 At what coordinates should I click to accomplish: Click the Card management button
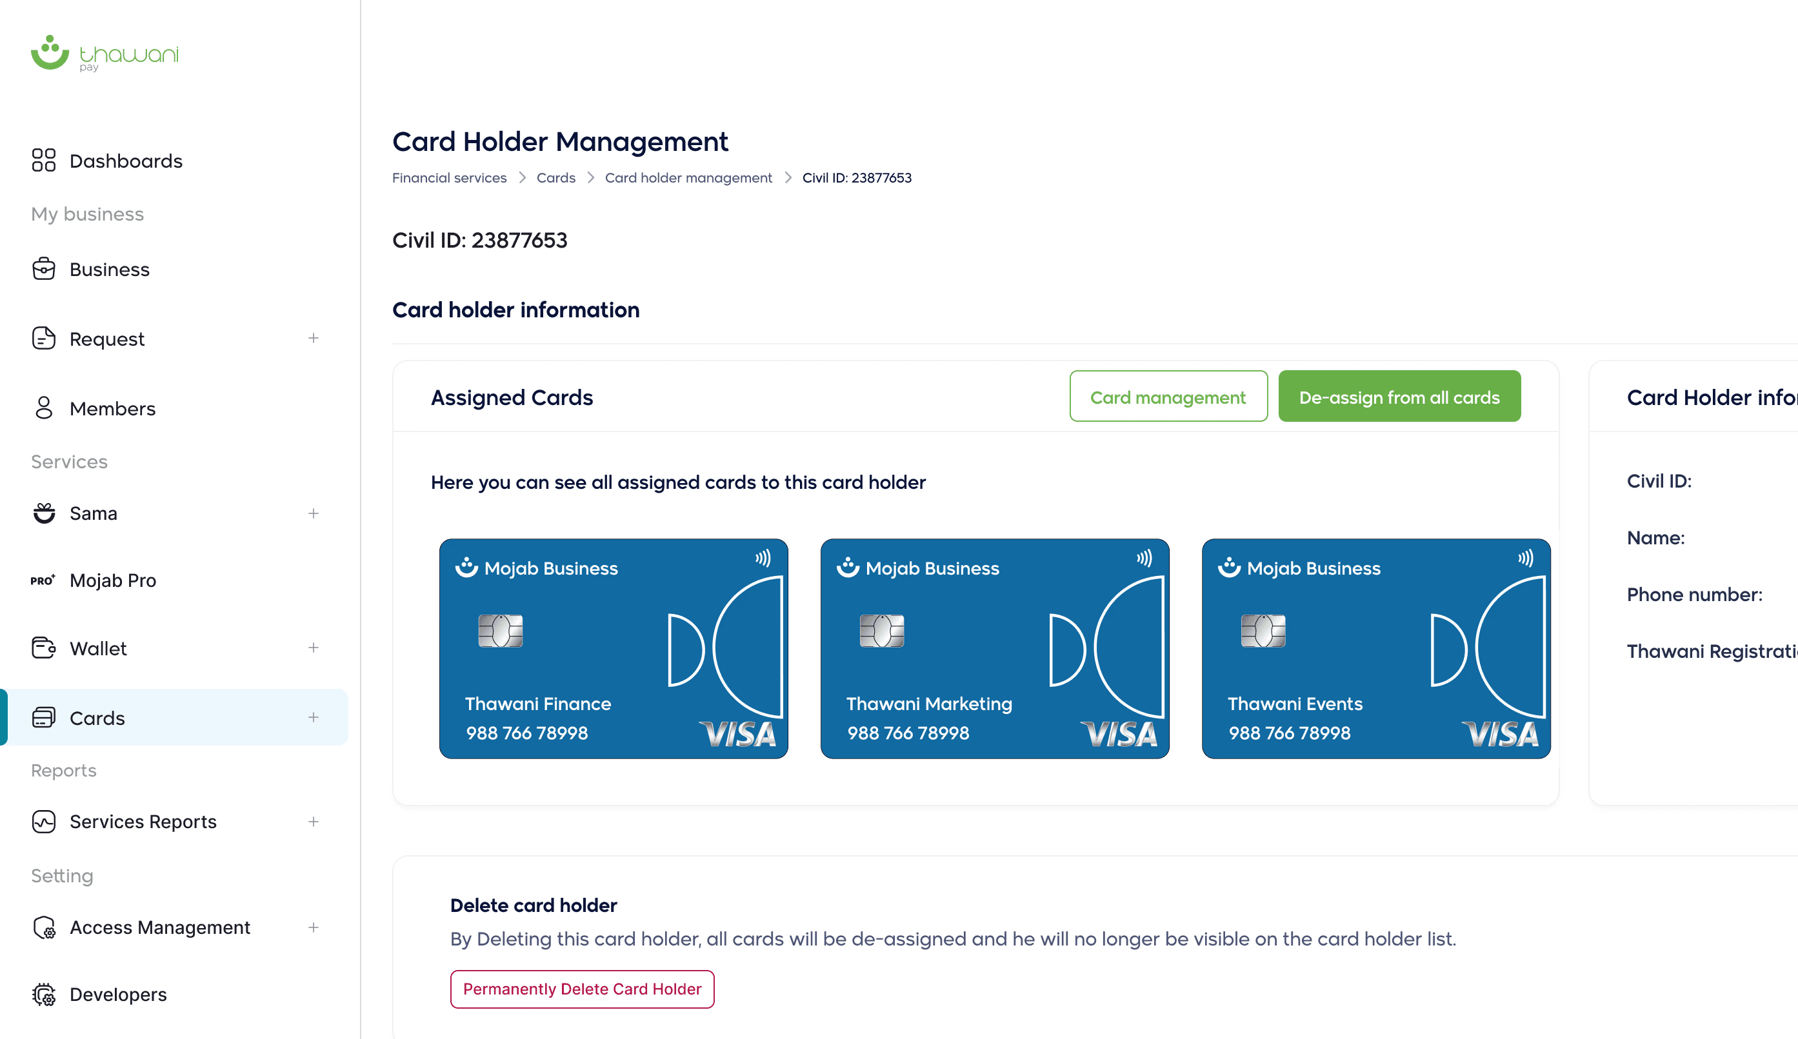[x=1168, y=397]
